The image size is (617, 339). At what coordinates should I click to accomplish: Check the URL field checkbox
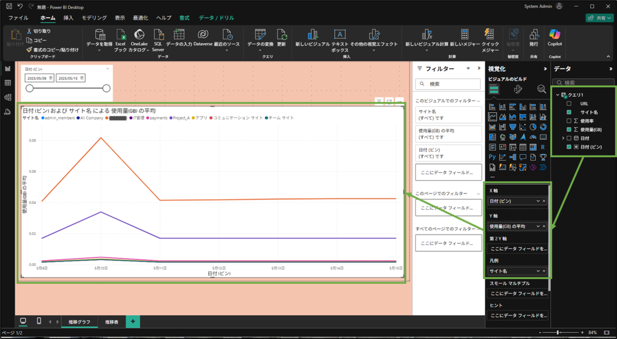pyautogui.click(x=569, y=104)
